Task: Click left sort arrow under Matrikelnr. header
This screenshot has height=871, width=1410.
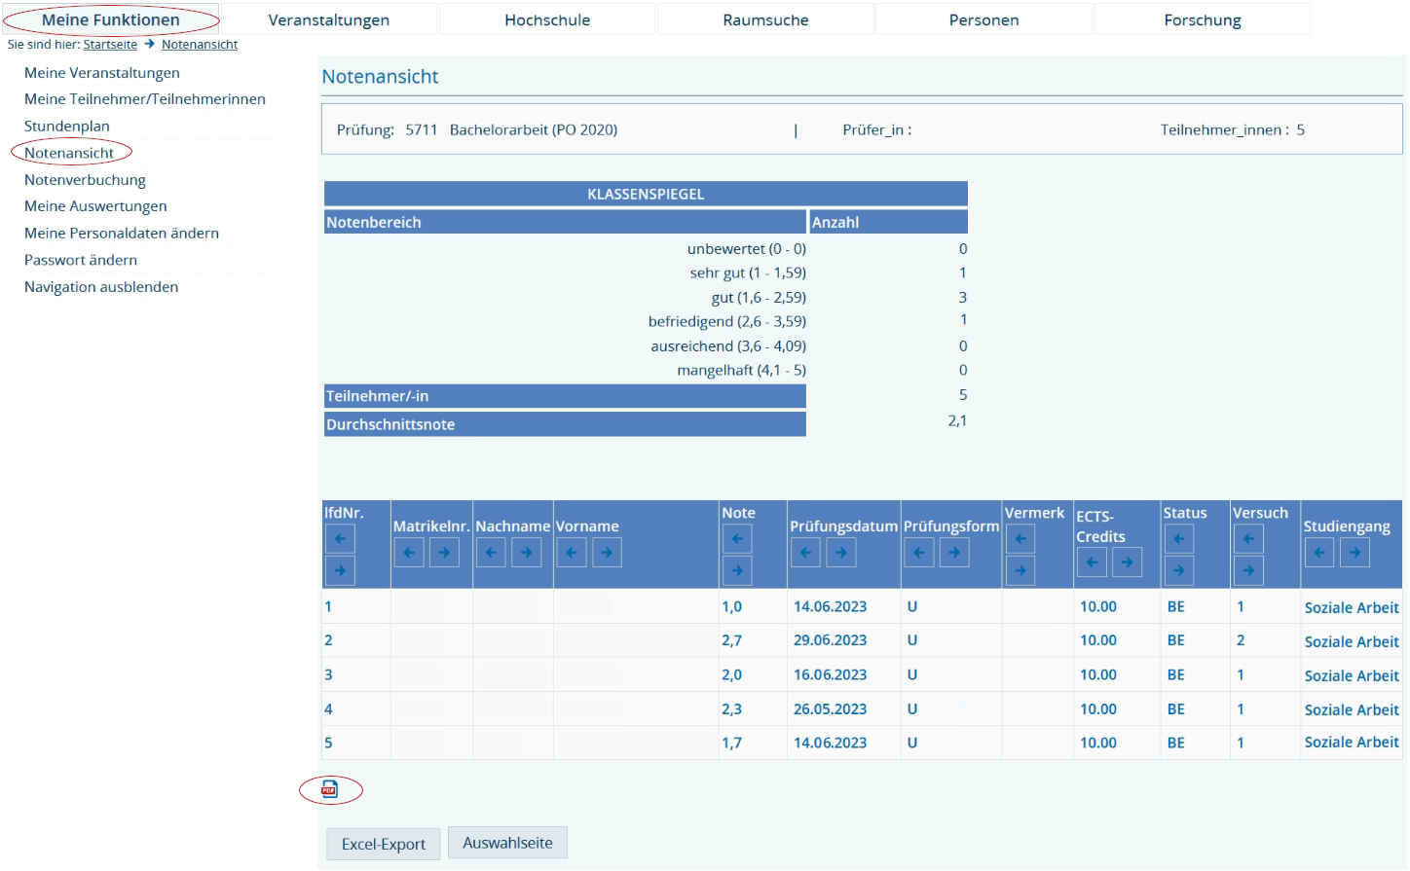Action: click(x=409, y=553)
